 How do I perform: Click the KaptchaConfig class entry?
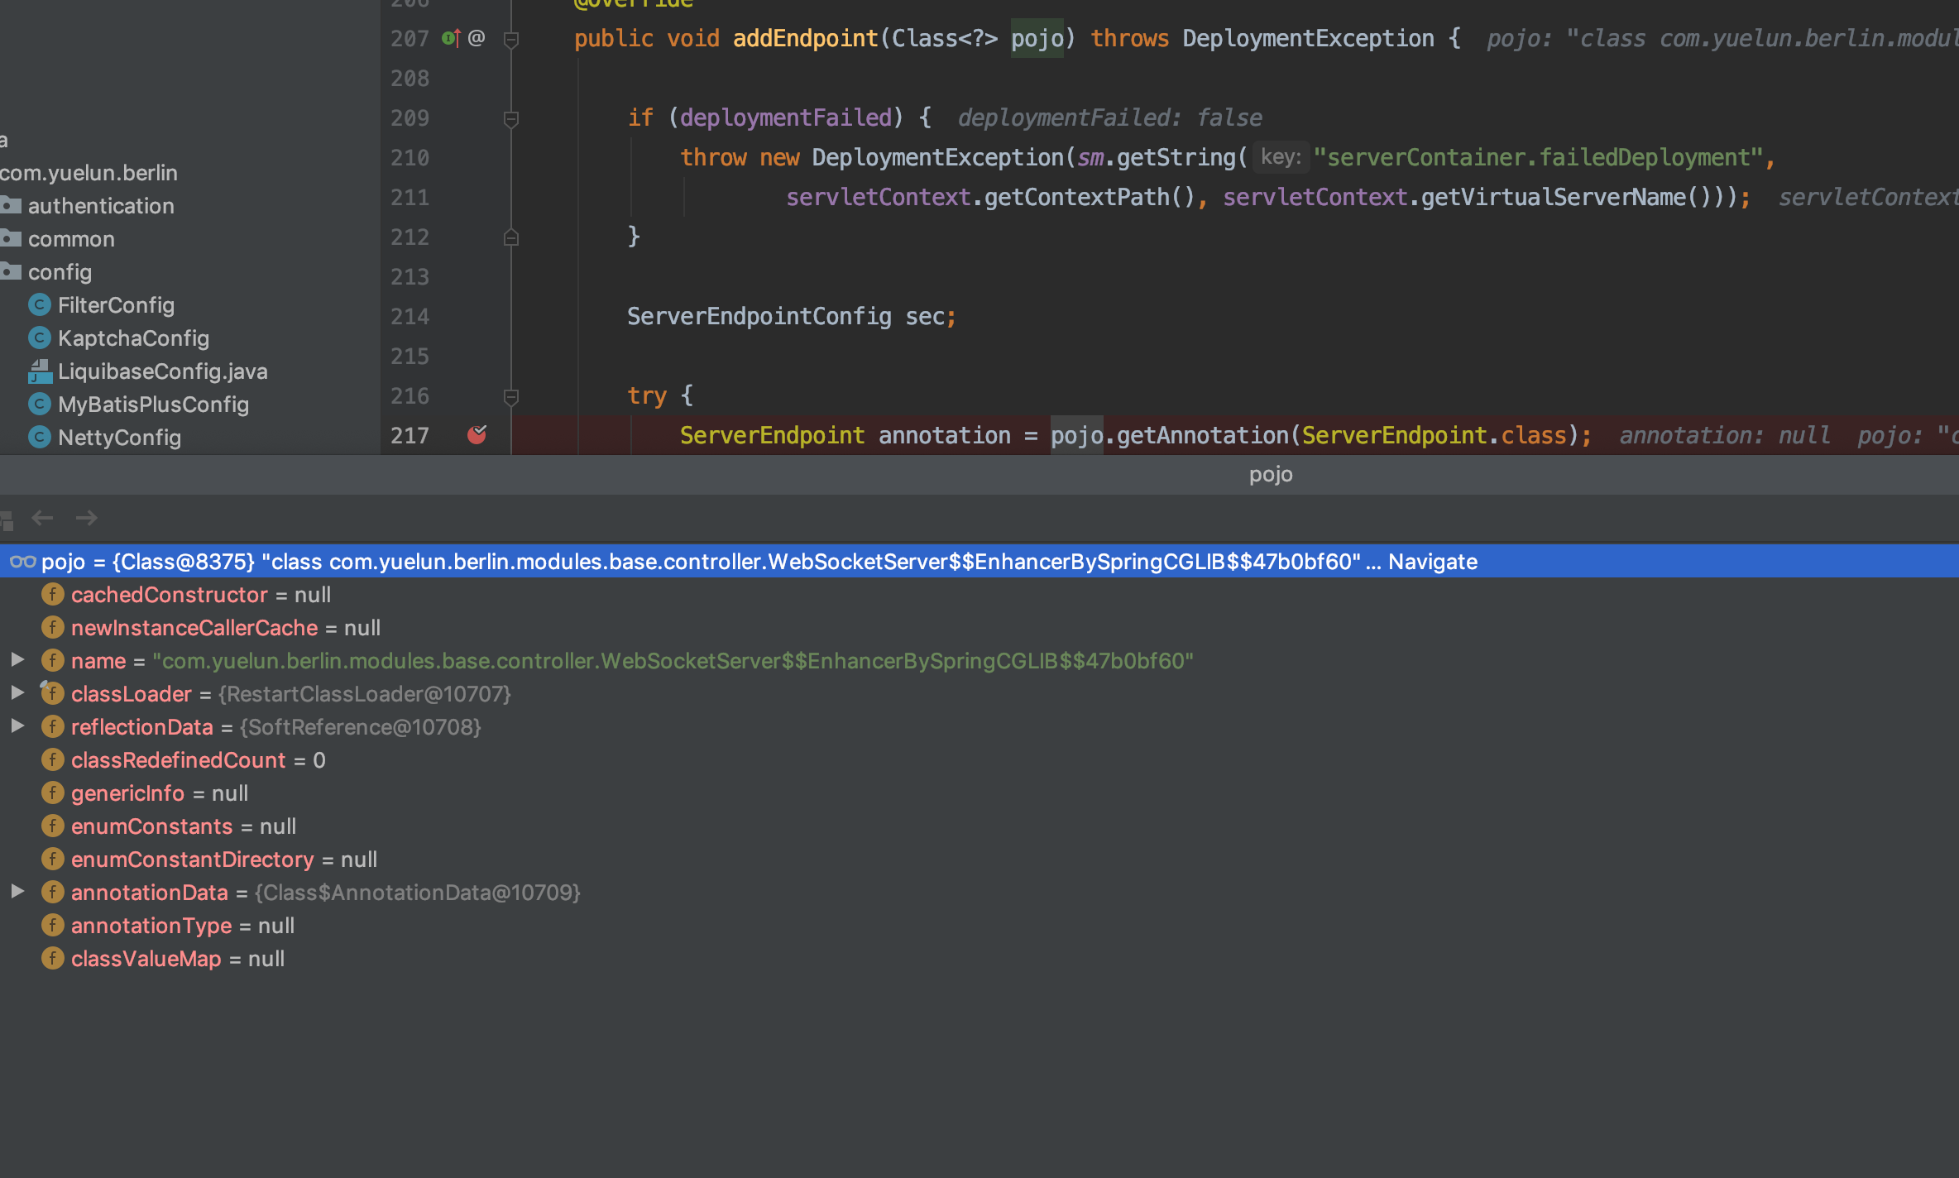(x=133, y=338)
